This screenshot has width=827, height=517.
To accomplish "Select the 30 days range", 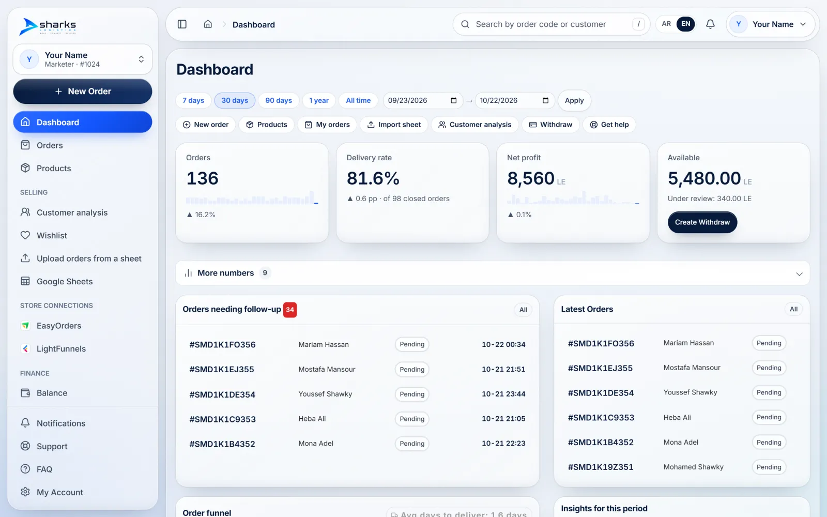I will pyautogui.click(x=235, y=100).
